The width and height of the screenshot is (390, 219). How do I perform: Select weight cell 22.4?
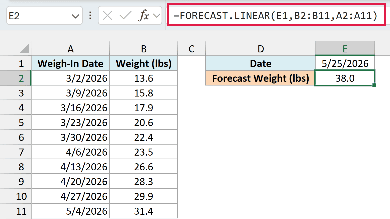click(x=143, y=137)
